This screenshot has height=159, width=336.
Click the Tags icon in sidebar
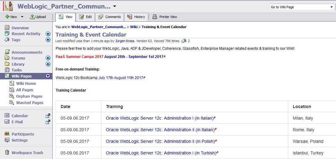coord(7,40)
